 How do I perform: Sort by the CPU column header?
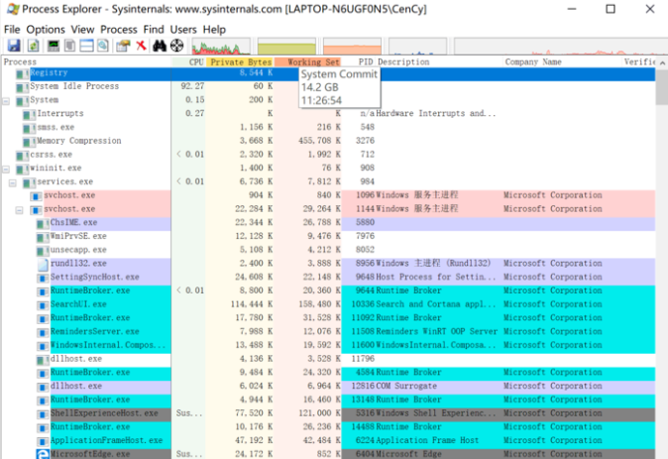coord(188,61)
